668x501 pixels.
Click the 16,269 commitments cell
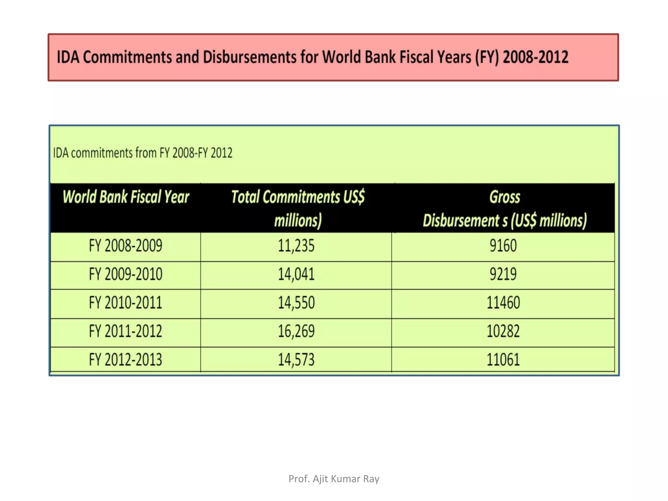[x=296, y=331]
